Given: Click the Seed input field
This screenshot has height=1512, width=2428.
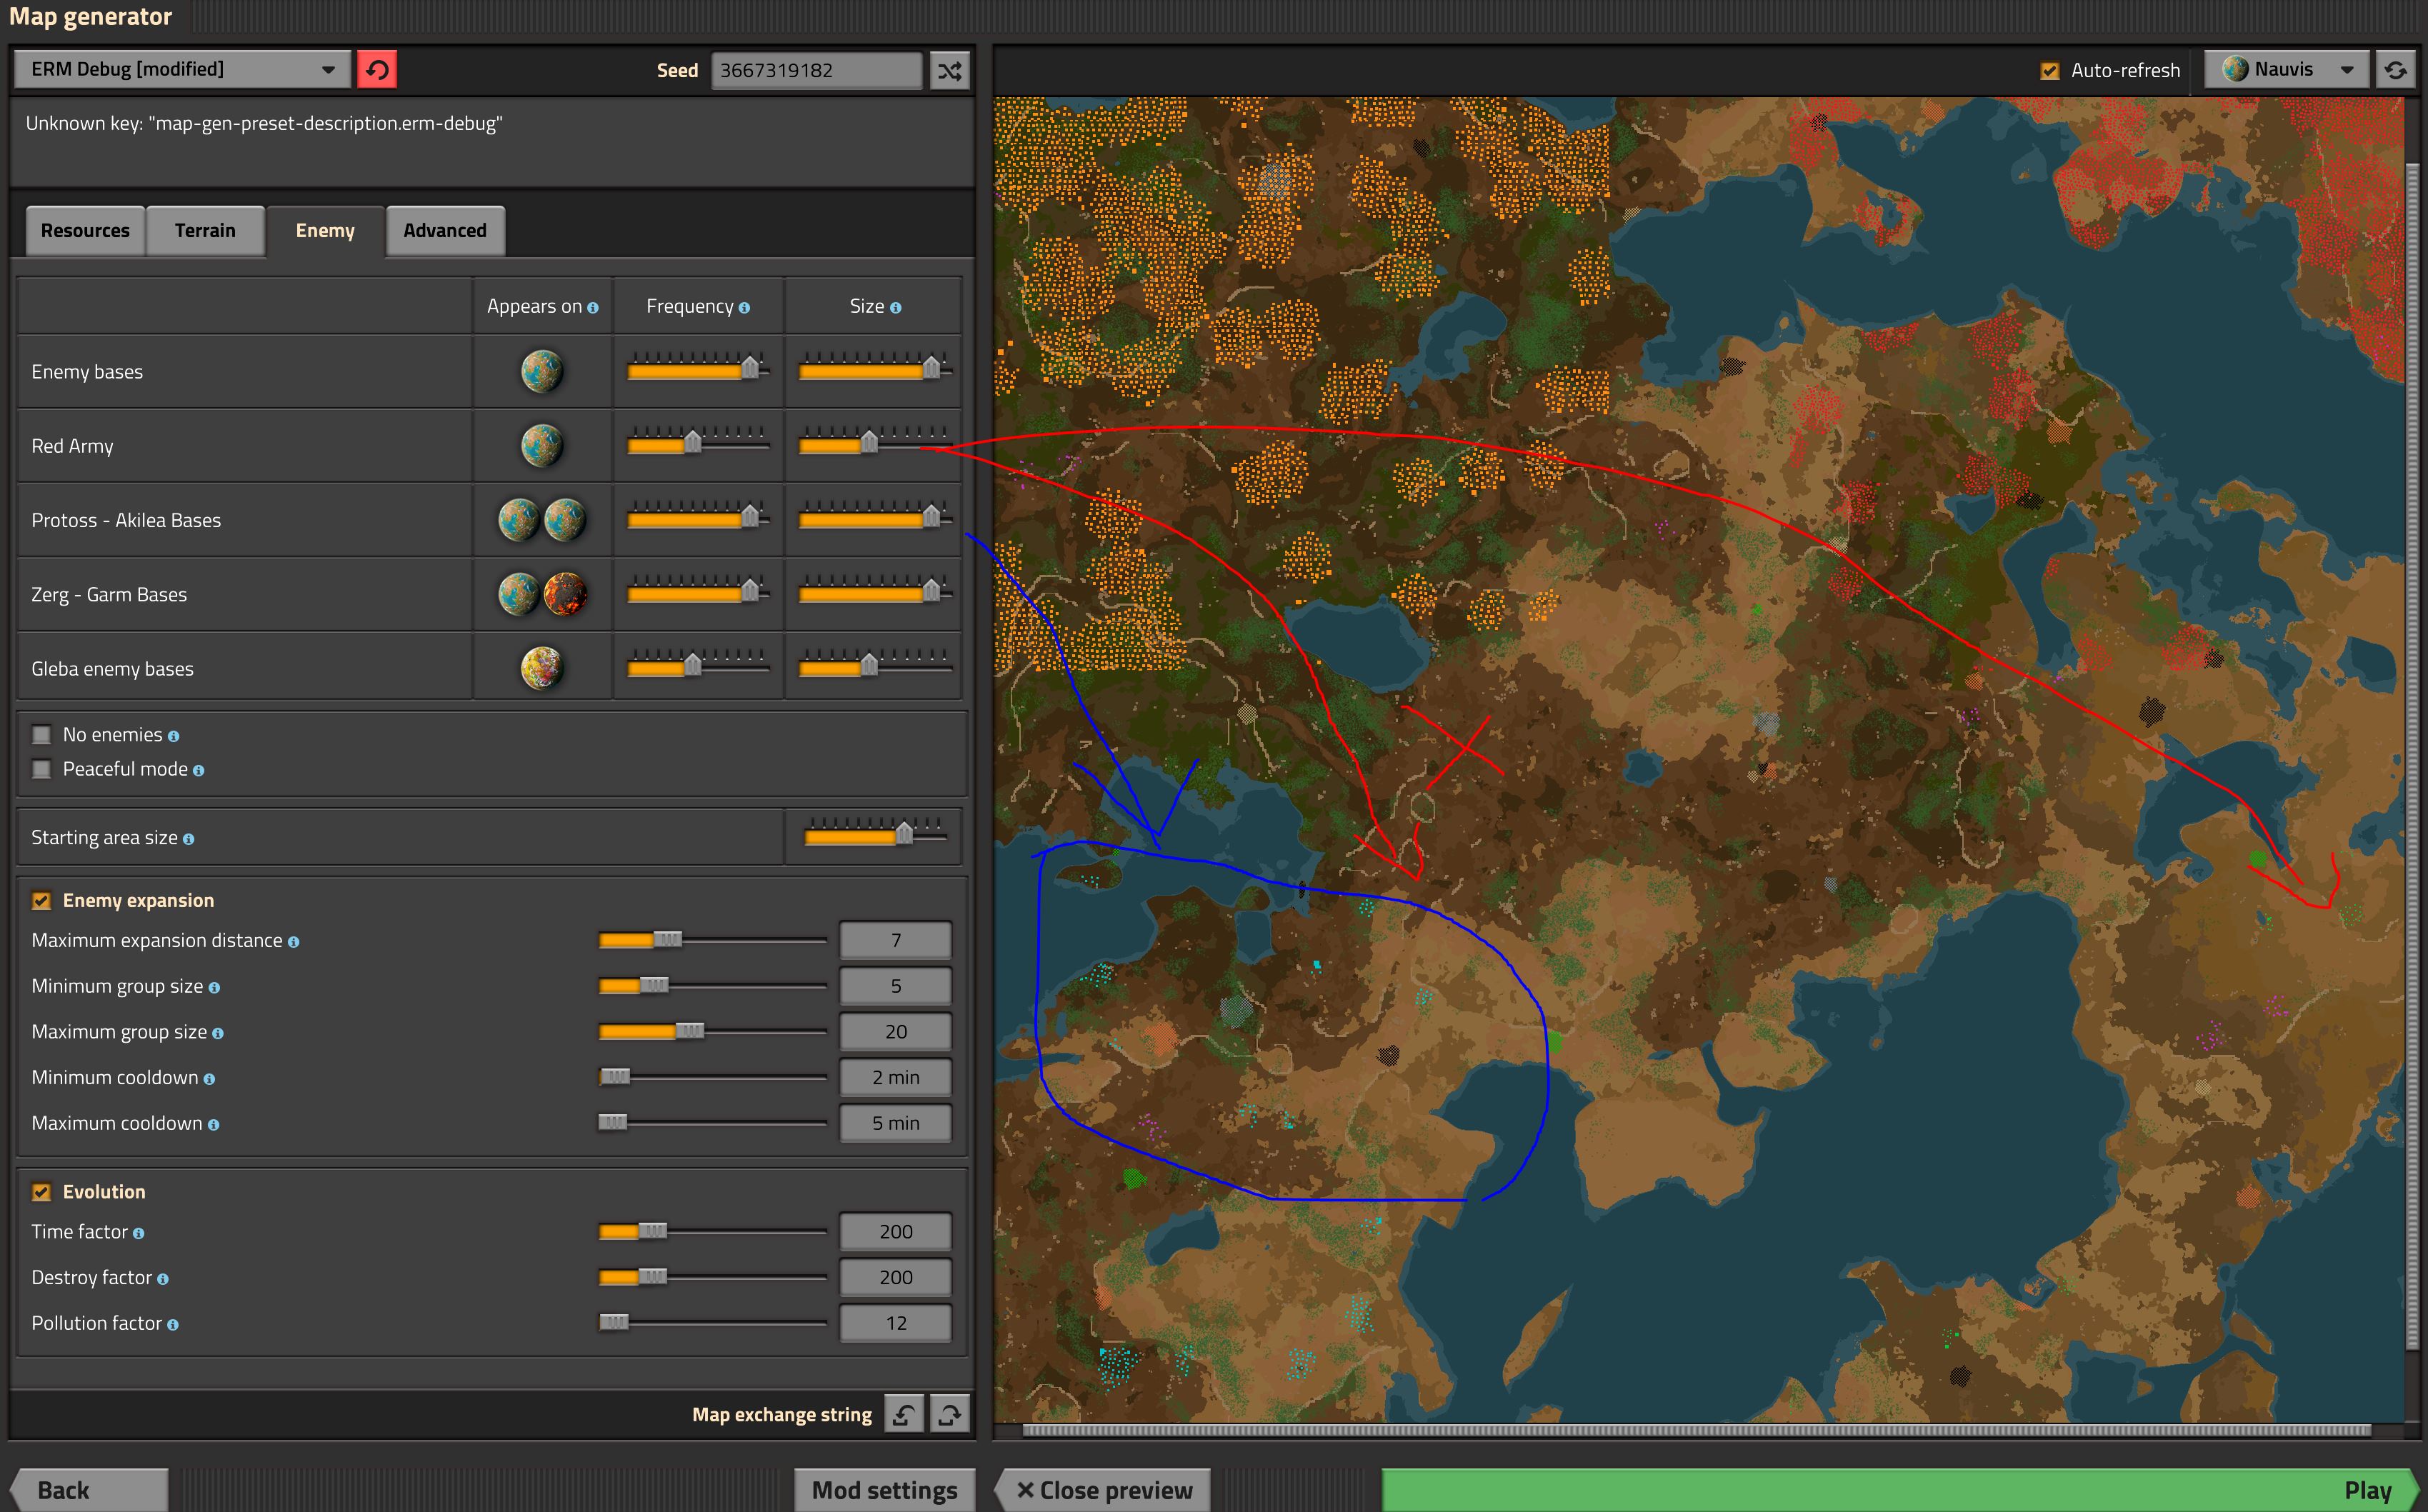Looking at the screenshot, I should click(x=816, y=70).
